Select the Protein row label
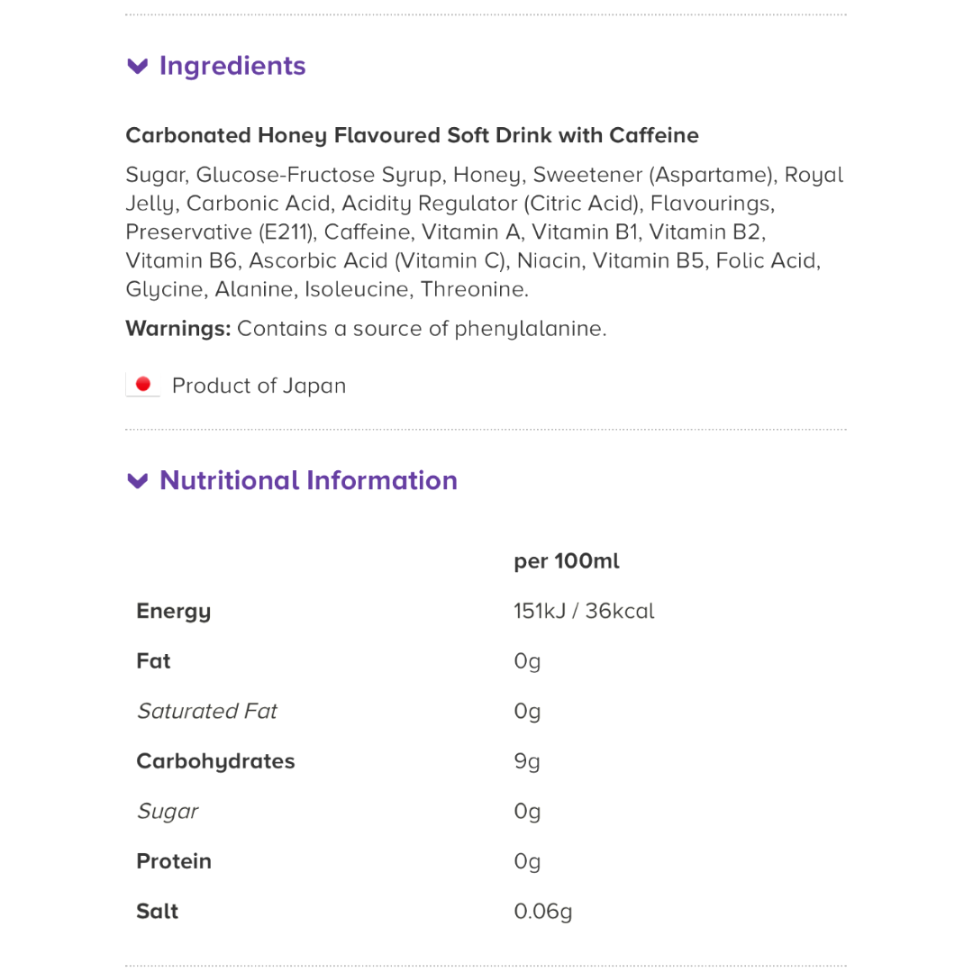Screen dimensions: 973x973 [x=174, y=861]
